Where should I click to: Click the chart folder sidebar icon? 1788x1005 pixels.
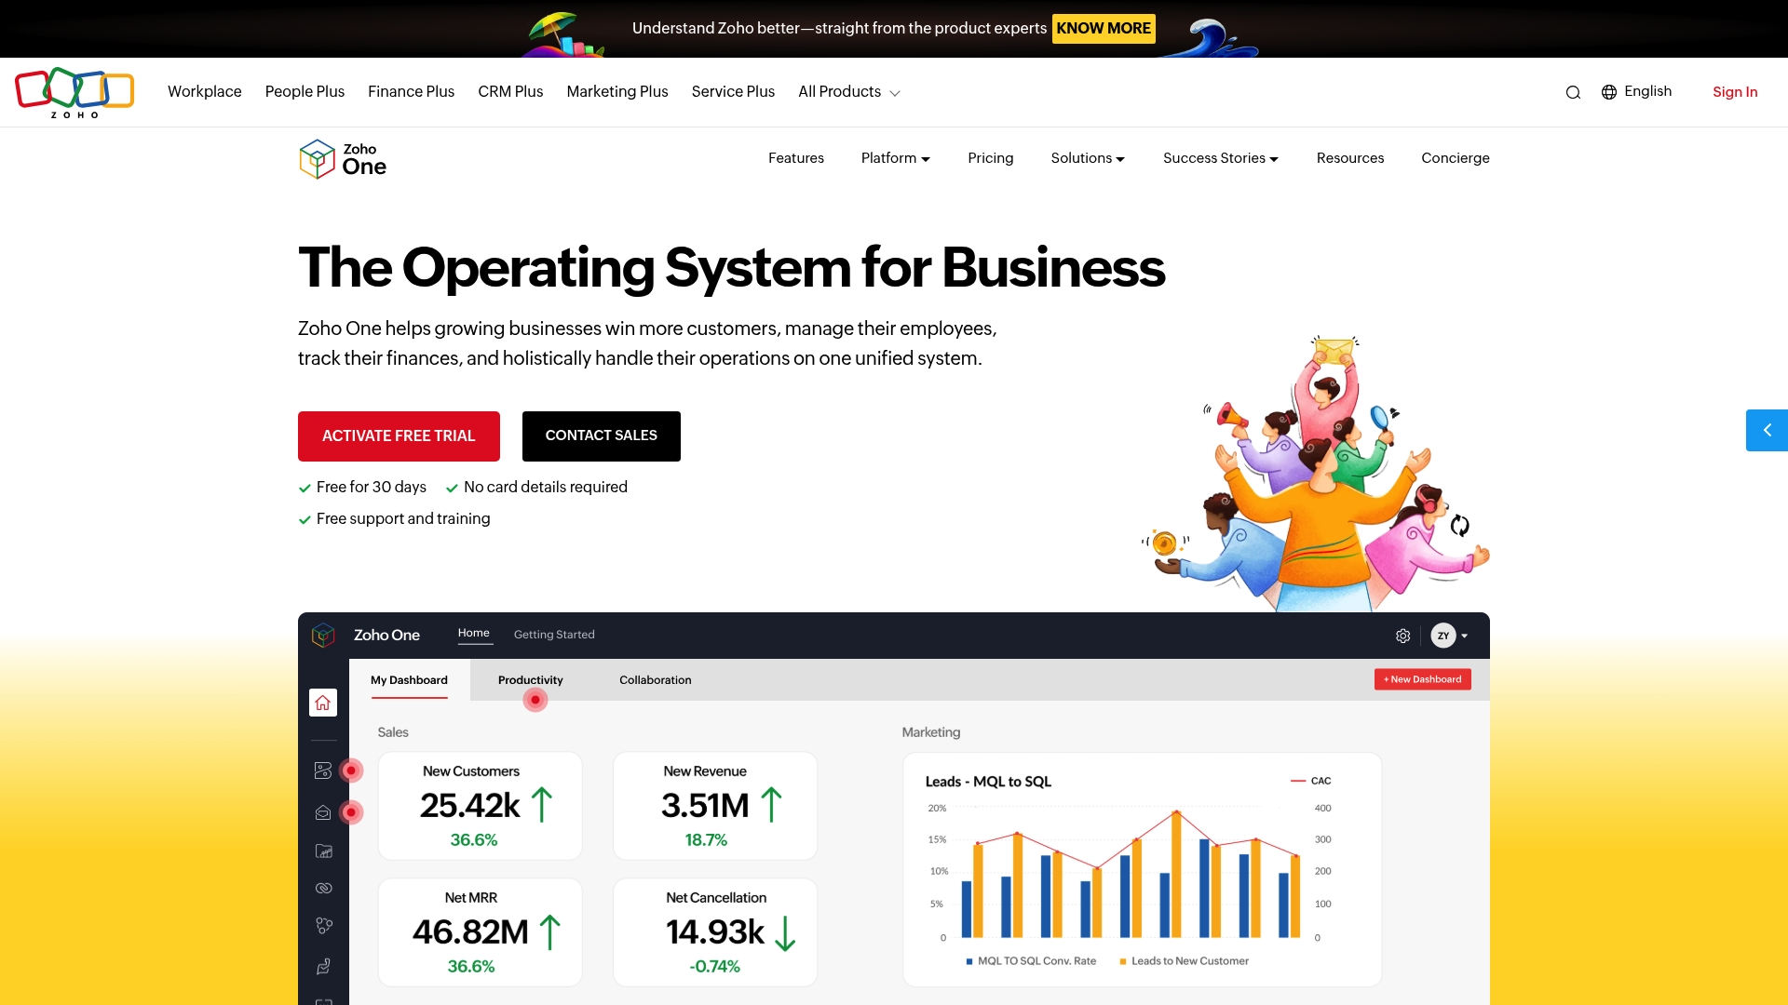pos(323,851)
